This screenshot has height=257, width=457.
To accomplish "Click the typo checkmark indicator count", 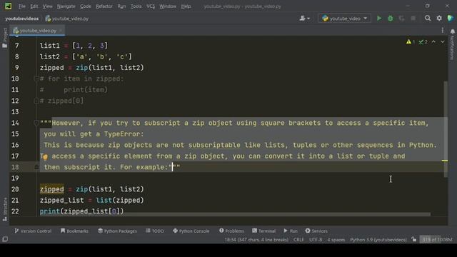I will click(x=423, y=42).
